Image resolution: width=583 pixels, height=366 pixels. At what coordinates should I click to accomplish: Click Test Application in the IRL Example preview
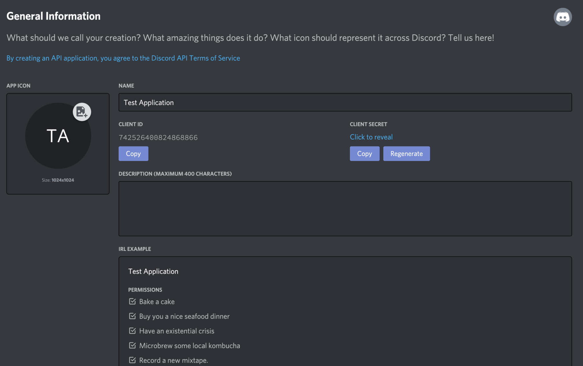pyautogui.click(x=153, y=271)
